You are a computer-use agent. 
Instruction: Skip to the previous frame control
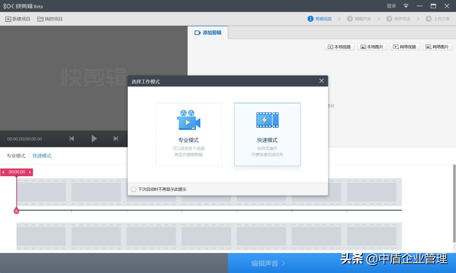pyautogui.click(x=71, y=139)
